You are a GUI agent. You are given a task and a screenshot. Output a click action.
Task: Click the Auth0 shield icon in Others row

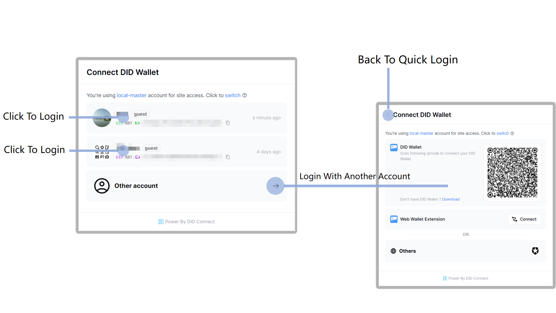(x=535, y=251)
